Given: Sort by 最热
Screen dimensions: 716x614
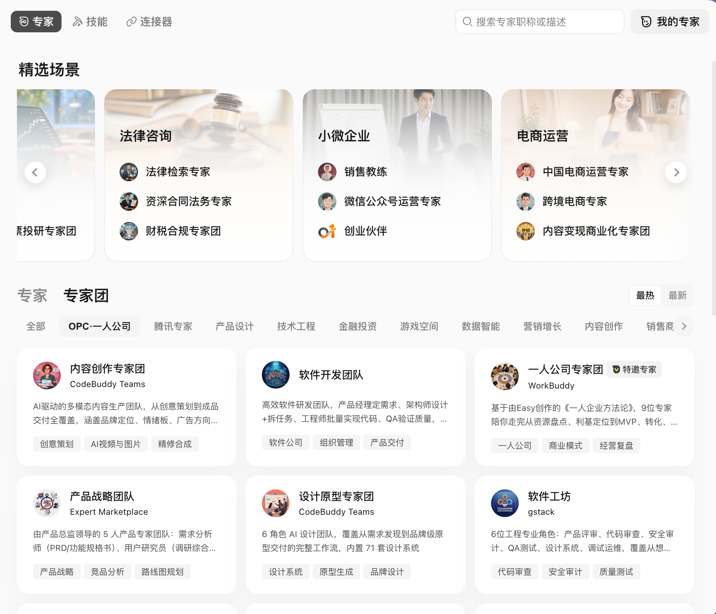Looking at the screenshot, I should click(645, 295).
